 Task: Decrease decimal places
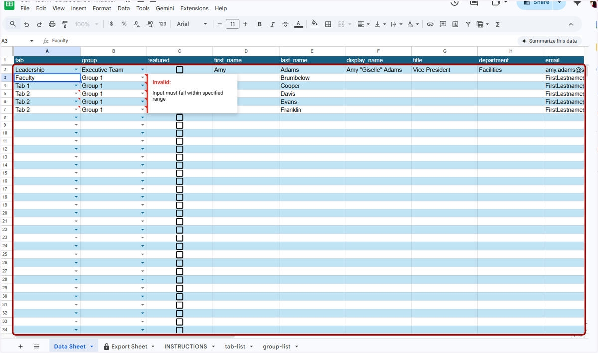(137, 24)
